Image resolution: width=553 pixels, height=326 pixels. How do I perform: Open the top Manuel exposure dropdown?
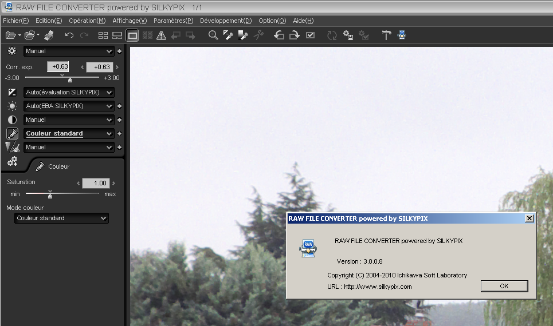(69, 51)
